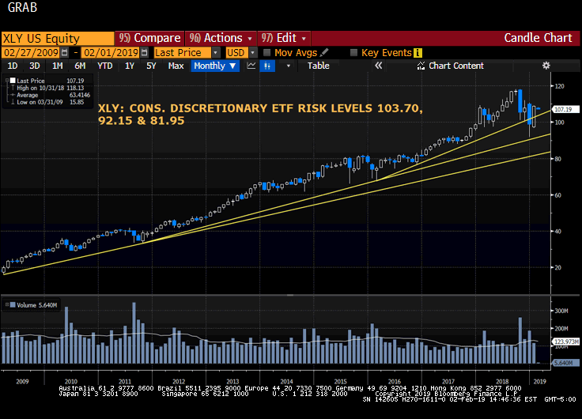Screen dimensions: 582x419
Task: Toggle the Last Price legend checkbox
Action: point(13,81)
